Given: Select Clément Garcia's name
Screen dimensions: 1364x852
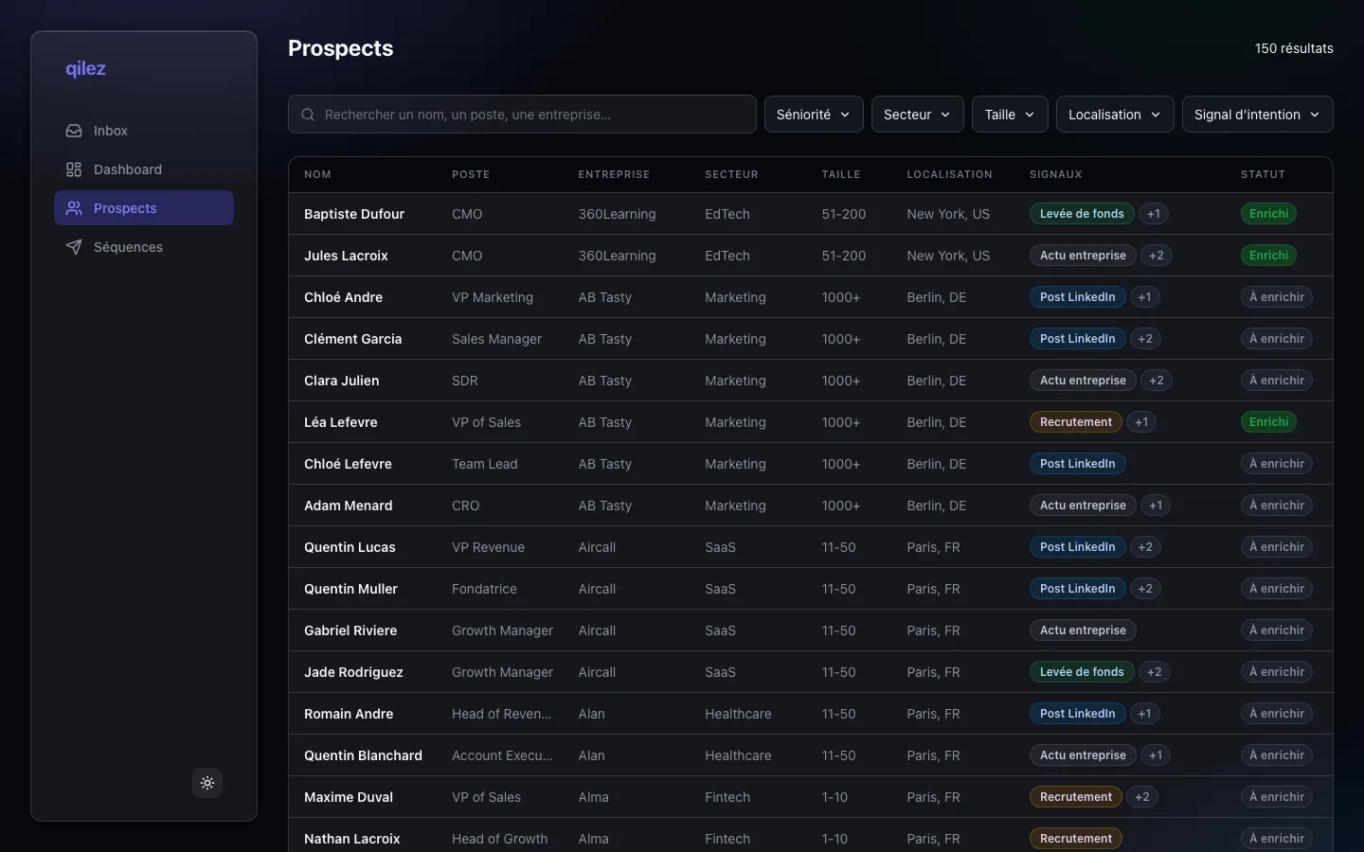Looking at the screenshot, I should (352, 339).
